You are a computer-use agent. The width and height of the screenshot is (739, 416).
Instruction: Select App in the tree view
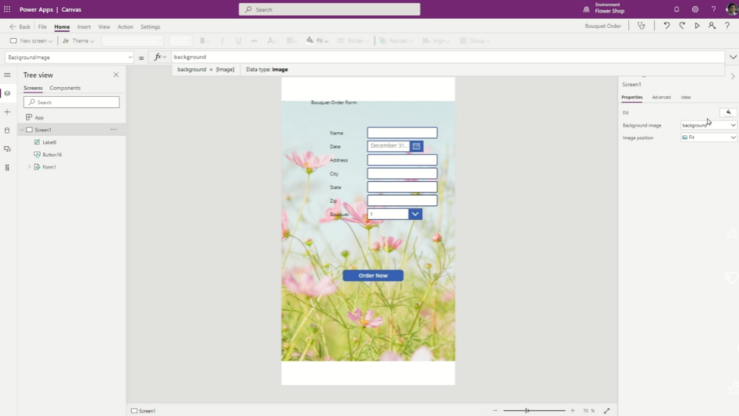[39, 117]
